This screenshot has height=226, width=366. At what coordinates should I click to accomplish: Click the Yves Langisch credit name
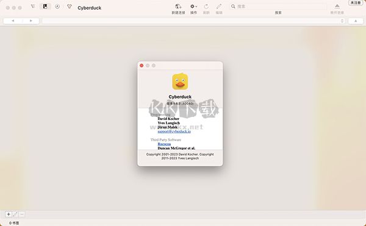(168, 123)
